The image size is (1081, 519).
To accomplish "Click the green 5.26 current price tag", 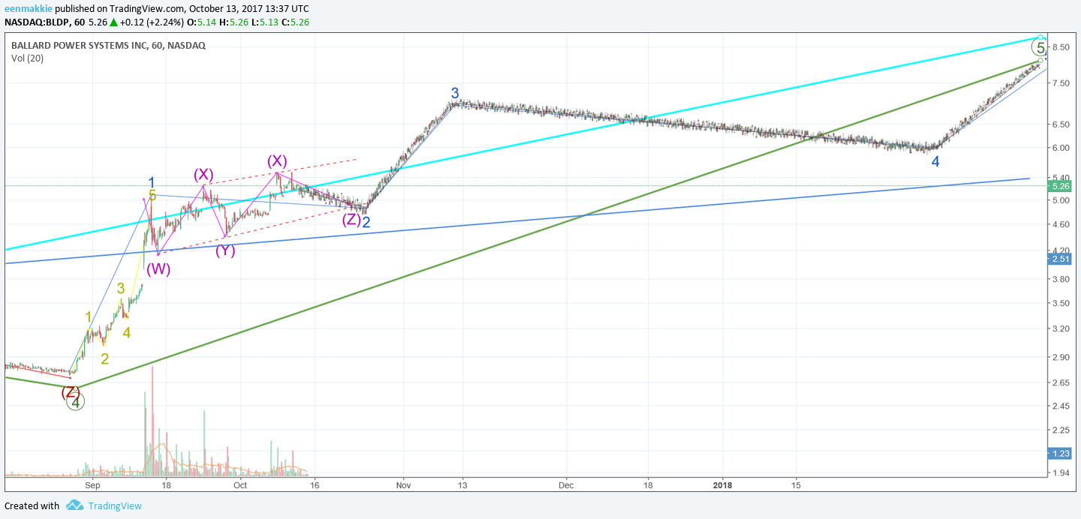I will click(x=1061, y=186).
